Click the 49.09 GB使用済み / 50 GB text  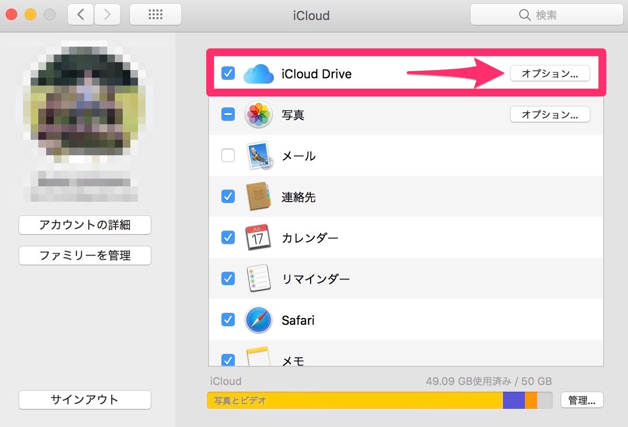(489, 381)
